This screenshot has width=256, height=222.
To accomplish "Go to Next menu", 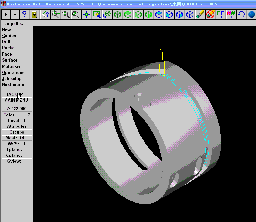I will click(13, 85).
